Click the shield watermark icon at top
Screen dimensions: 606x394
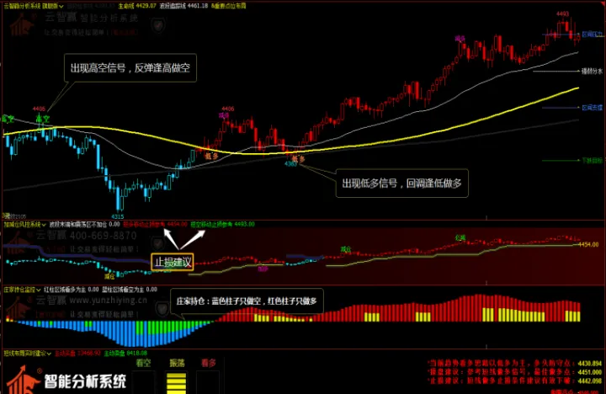[x=157, y=27]
